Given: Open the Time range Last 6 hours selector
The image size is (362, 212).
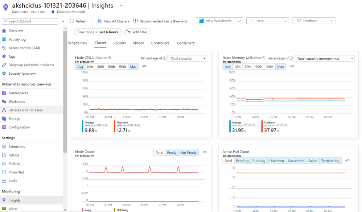Looking at the screenshot, I should coord(98,32).
